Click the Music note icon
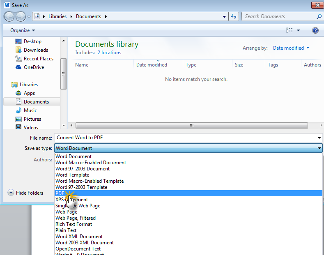This screenshot has width=324, height=255. pyautogui.click(x=18, y=110)
